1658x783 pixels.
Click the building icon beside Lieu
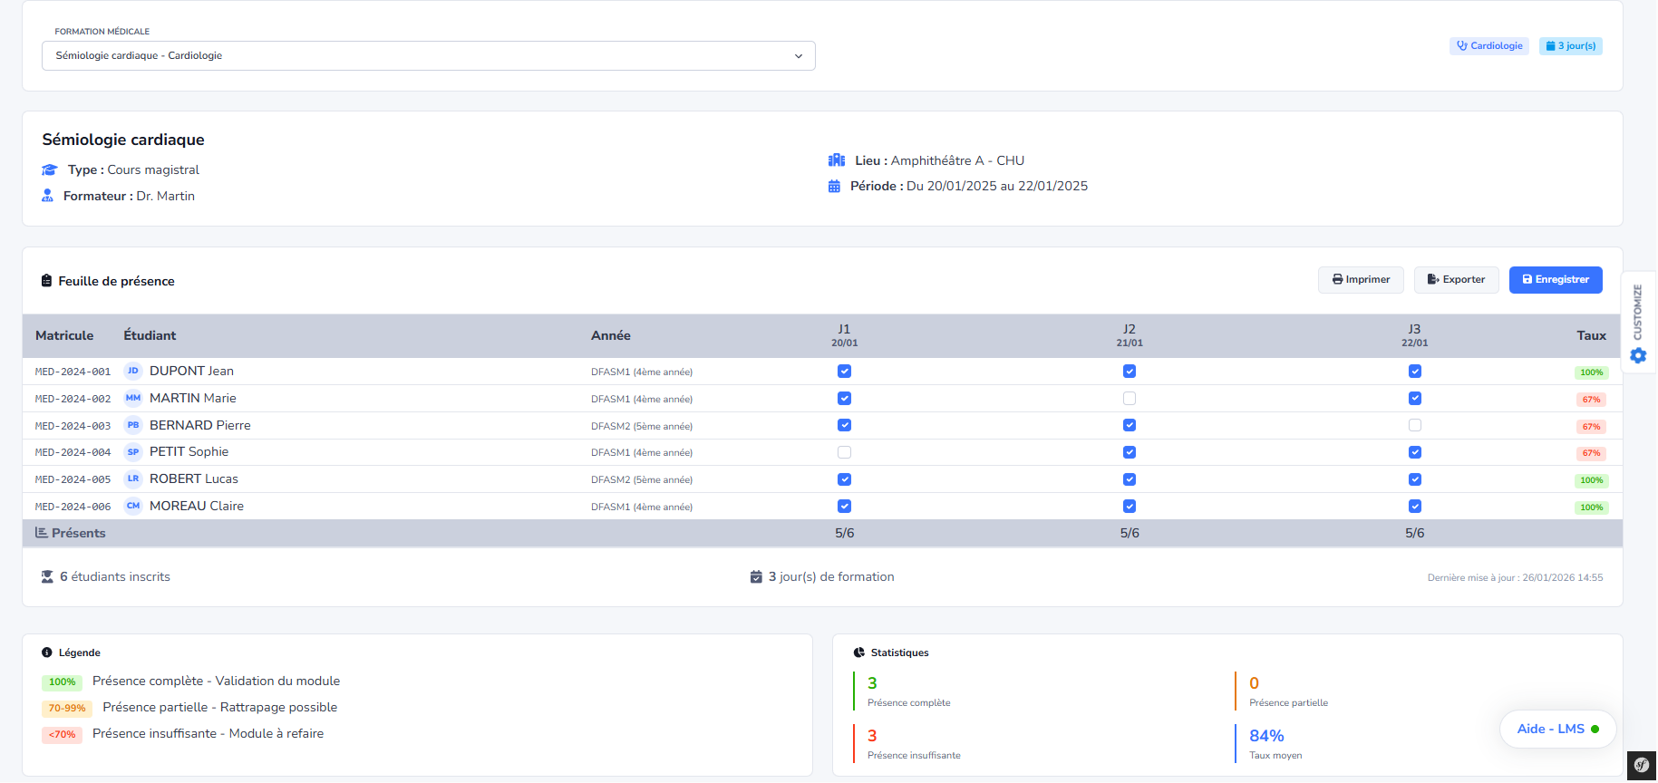[836, 160]
